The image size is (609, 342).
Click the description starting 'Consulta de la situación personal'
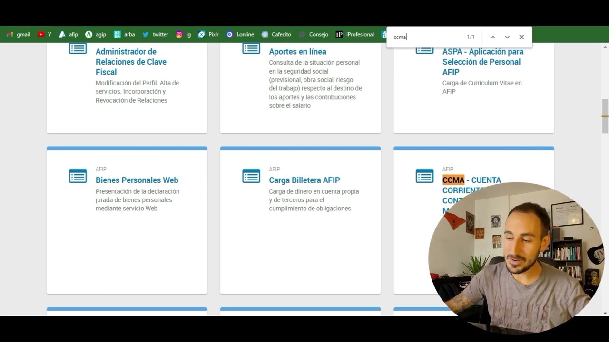click(315, 84)
